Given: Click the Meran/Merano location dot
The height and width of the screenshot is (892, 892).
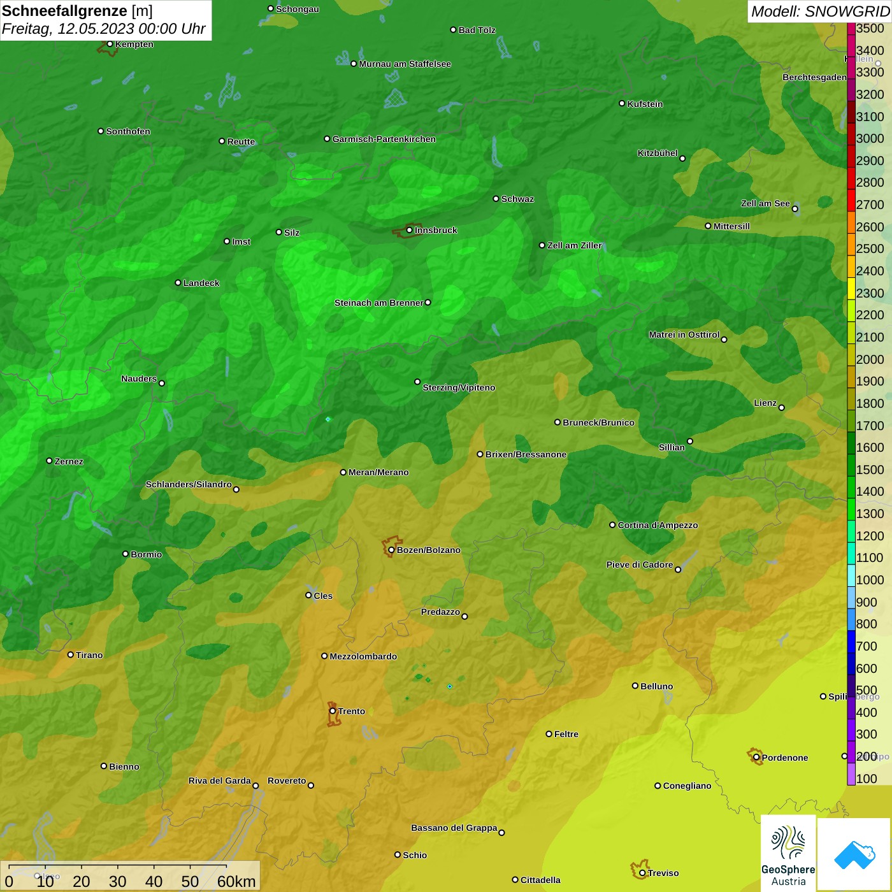Looking at the screenshot, I should (343, 472).
